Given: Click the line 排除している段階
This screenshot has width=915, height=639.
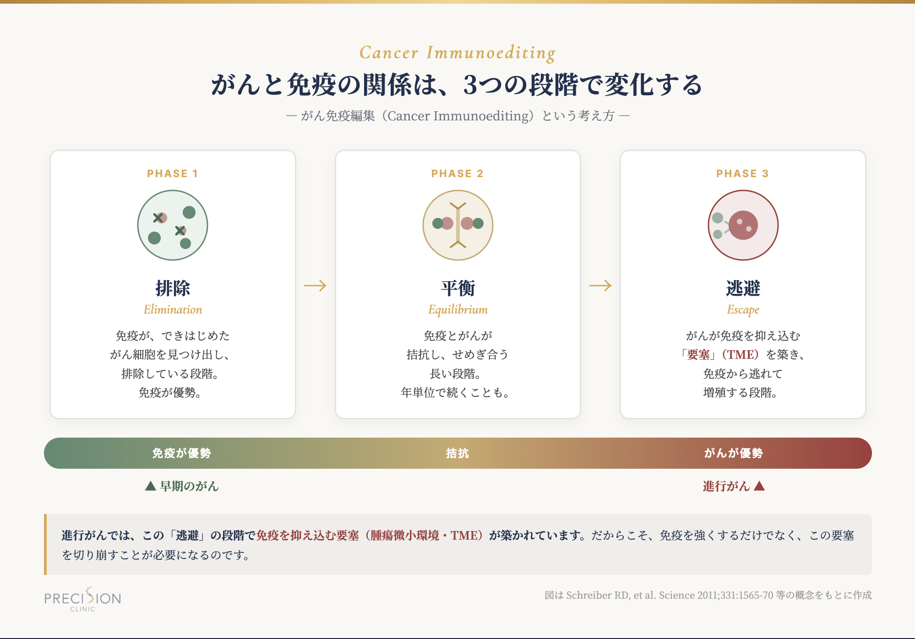Looking at the screenshot, I should coord(170,374).
